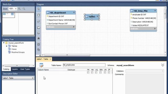Screen dimensions: 168x94
Task: Click the tbl_department table icon
Action: (x=48, y=13)
